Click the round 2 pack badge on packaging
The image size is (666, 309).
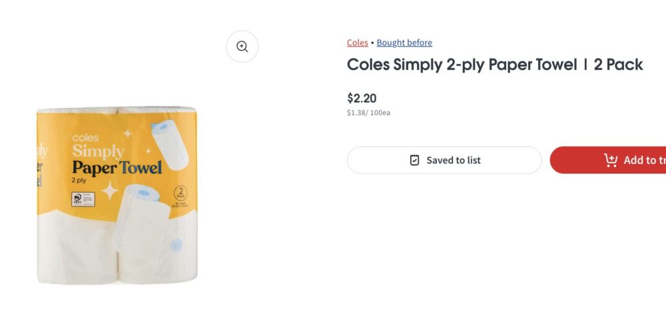[179, 193]
